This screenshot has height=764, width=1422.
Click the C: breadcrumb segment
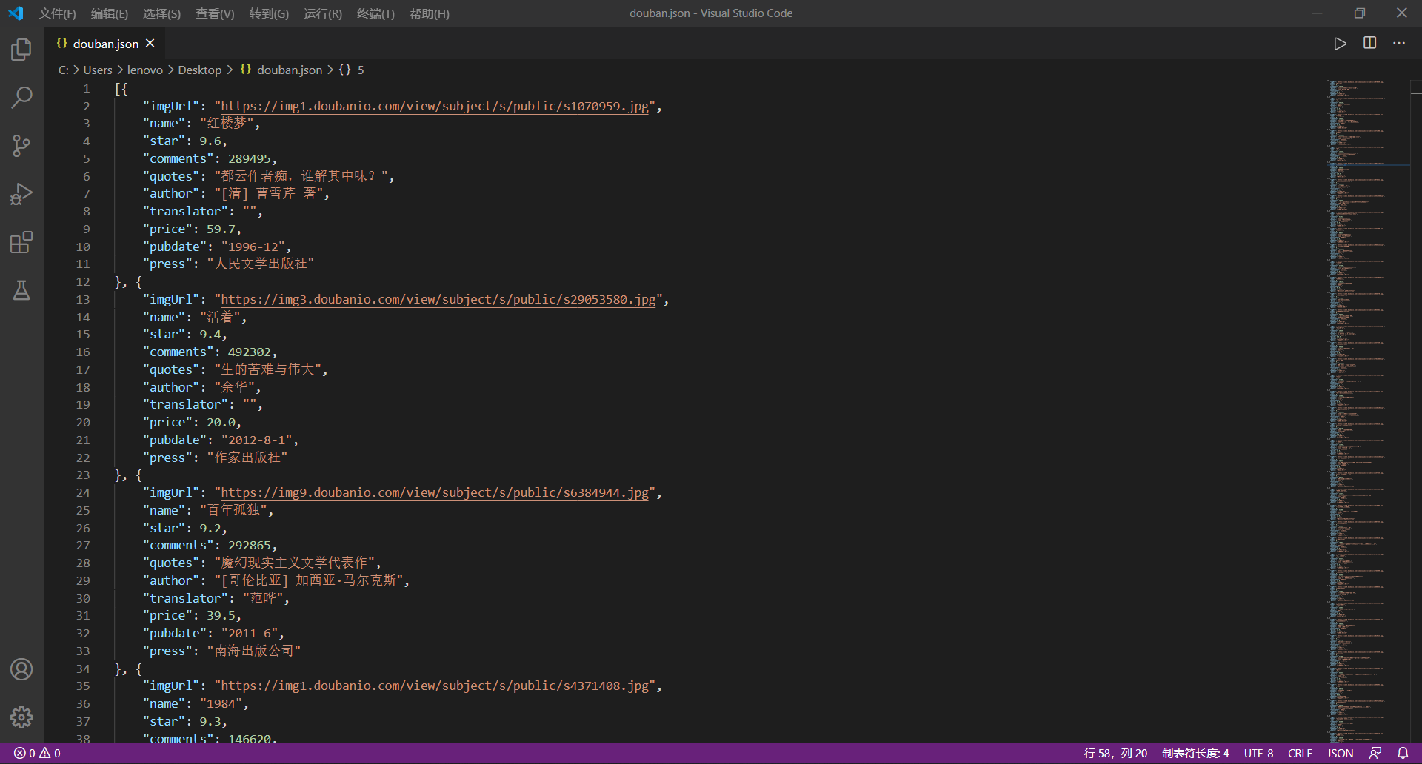pyautogui.click(x=64, y=70)
